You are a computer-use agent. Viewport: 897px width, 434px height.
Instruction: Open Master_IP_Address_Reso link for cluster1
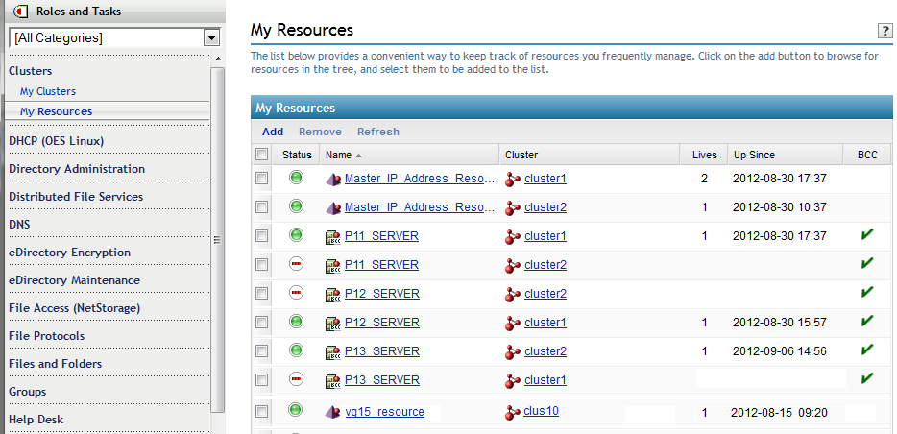coord(420,179)
